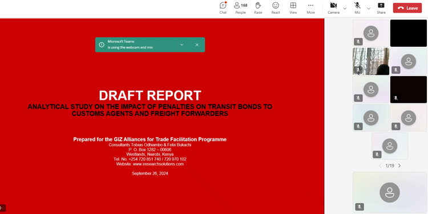Go to next page of participants

tap(399, 165)
